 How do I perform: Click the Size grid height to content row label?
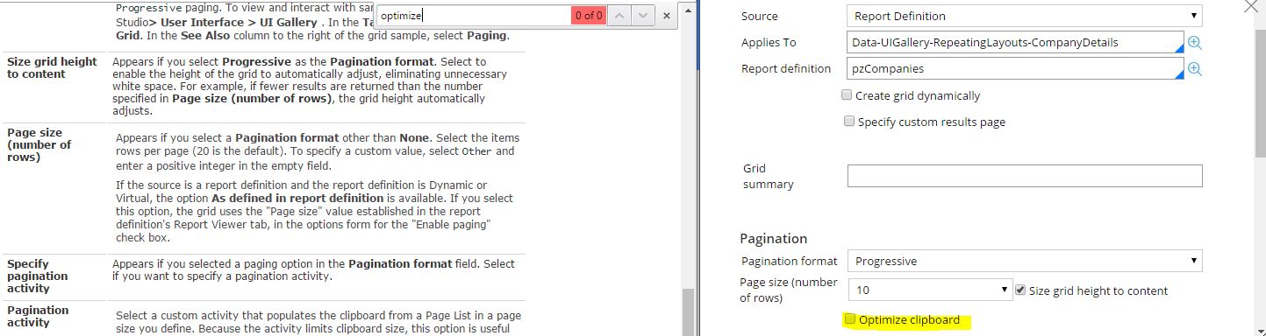click(x=52, y=68)
